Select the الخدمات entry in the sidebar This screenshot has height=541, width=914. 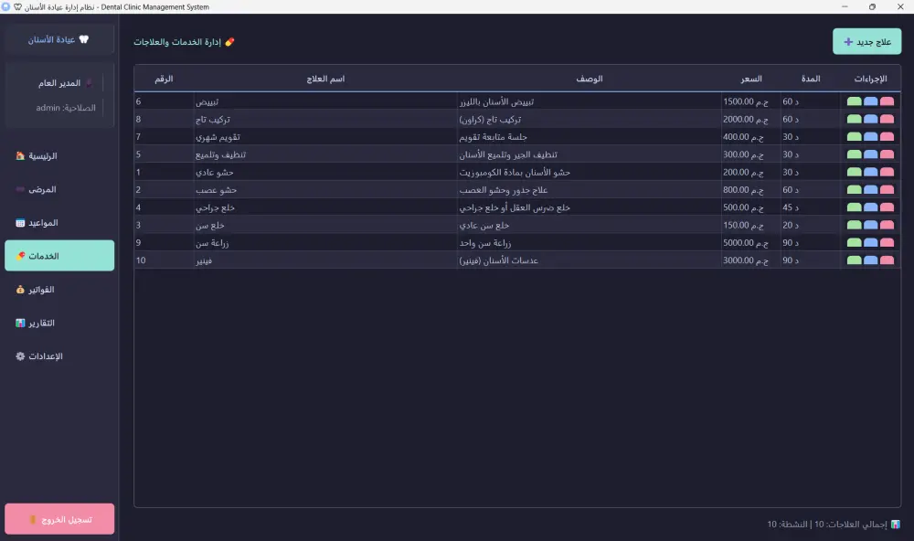click(x=59, y=255)
